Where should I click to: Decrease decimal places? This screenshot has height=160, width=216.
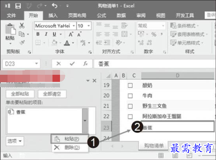click(149, 43)
